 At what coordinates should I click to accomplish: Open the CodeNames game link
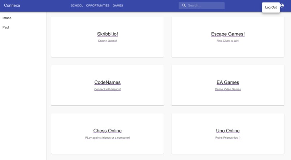108,82
